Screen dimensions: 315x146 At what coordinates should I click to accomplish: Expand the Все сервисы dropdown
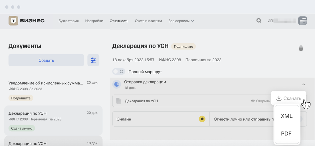tap(181, 21)
